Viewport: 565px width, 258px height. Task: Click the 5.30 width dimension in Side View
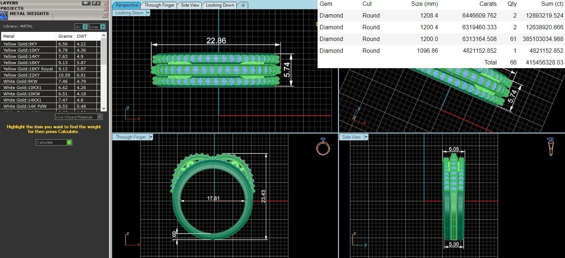pyautogui.click(x=454, y=244)
